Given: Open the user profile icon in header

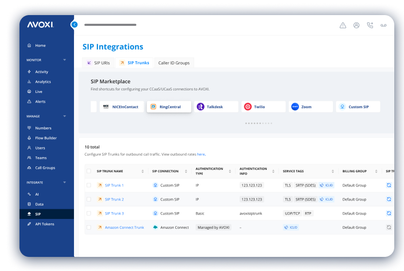Looking at the screenshot, I should [356, 25].
